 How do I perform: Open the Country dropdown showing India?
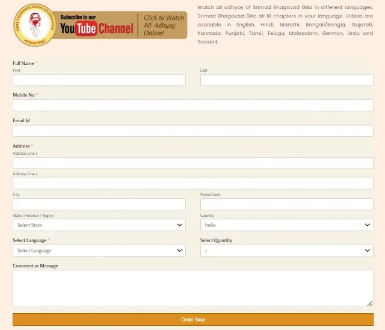click(287, 225)
